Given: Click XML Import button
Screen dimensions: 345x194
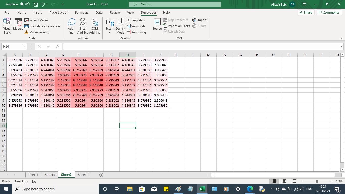Looking at the screenshot, I should [x=199, y=20].
